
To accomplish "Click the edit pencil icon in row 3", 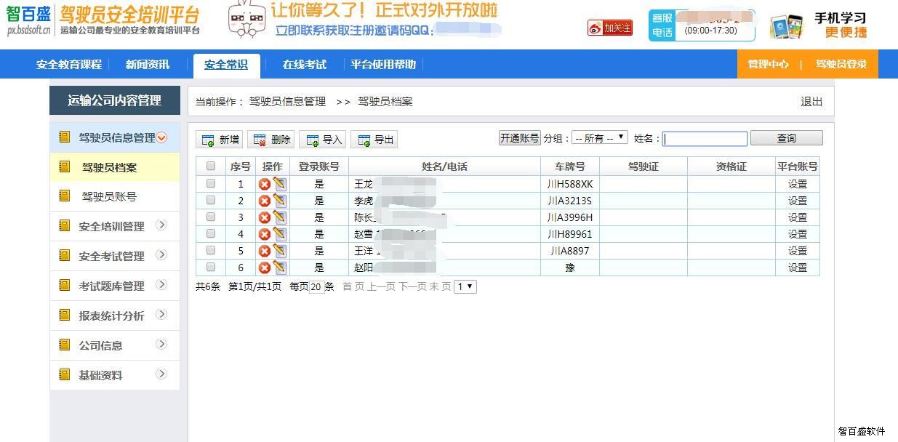I will tap(280, 217).
